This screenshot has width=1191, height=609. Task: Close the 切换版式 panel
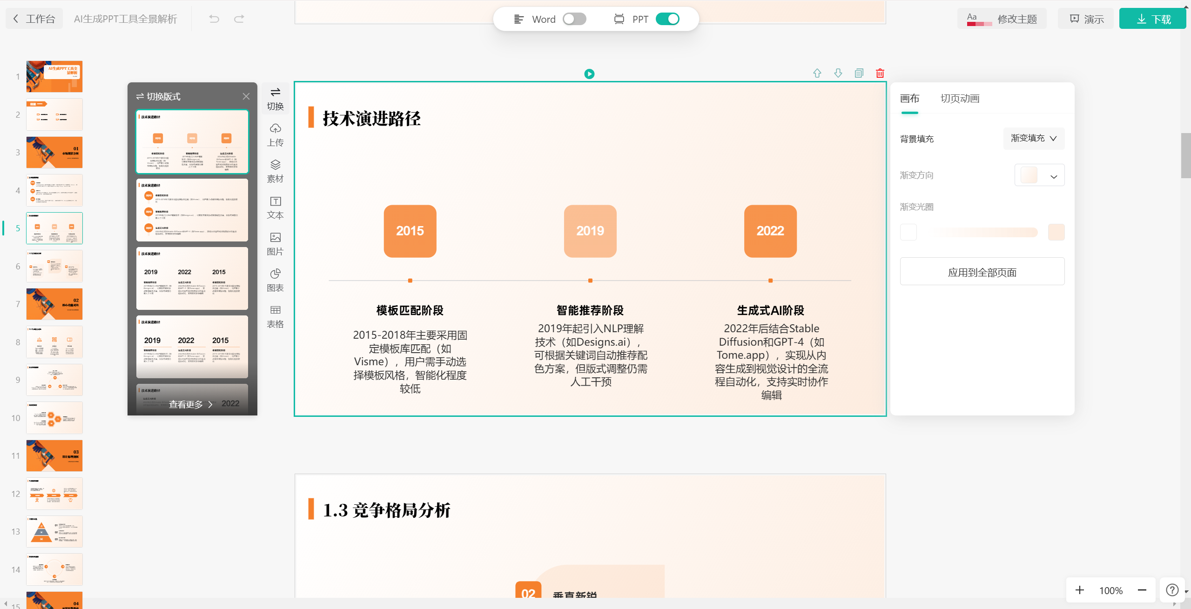(x=246, y=96)
